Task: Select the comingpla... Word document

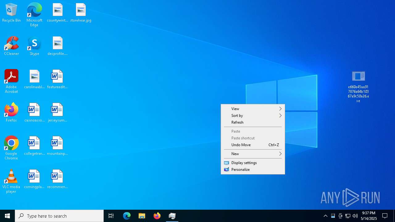Action: pos(34,179)
